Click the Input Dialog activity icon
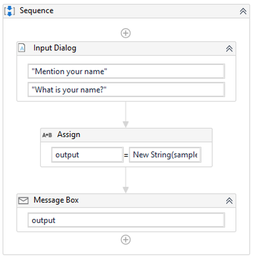Screen dimensions: 254x259 (22, 48)
